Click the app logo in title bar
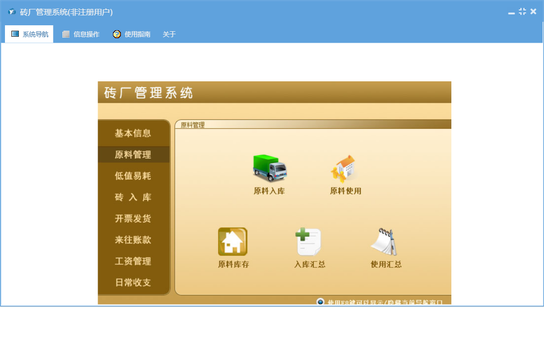 [x=12, y=12]
